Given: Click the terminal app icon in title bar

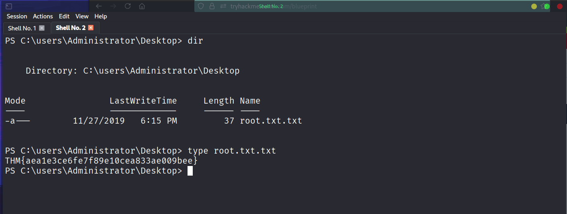Looking at the screenshot, I should 9,6.
